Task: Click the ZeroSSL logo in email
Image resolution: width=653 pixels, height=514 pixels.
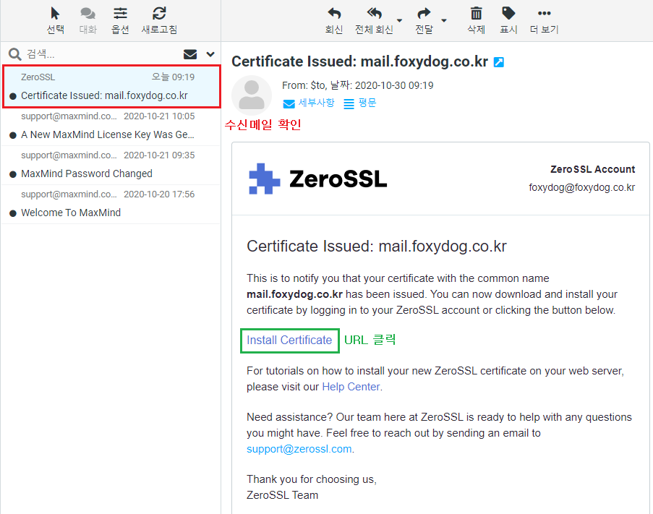Action: [x=317, y=179]
